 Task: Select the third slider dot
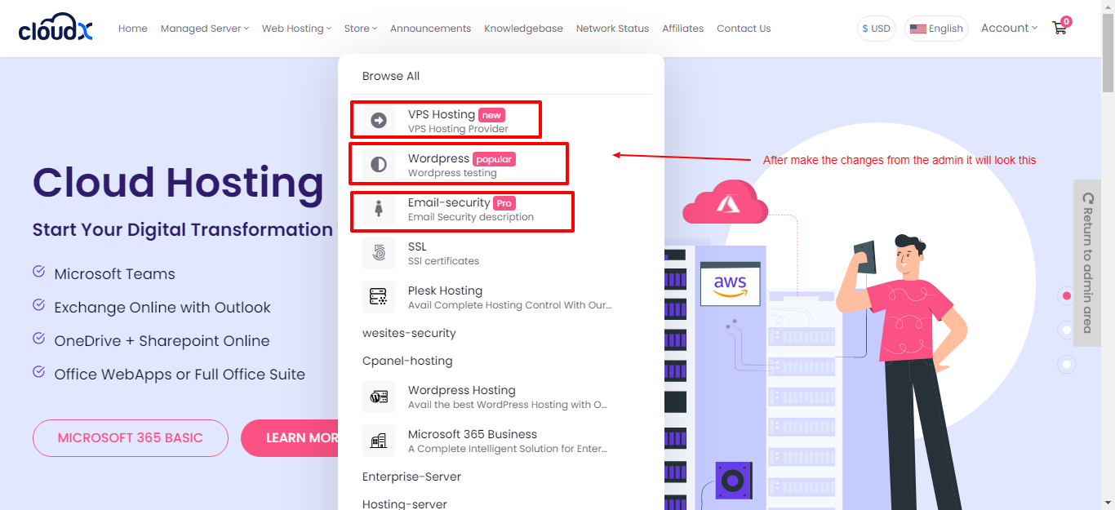[1066, 364]
